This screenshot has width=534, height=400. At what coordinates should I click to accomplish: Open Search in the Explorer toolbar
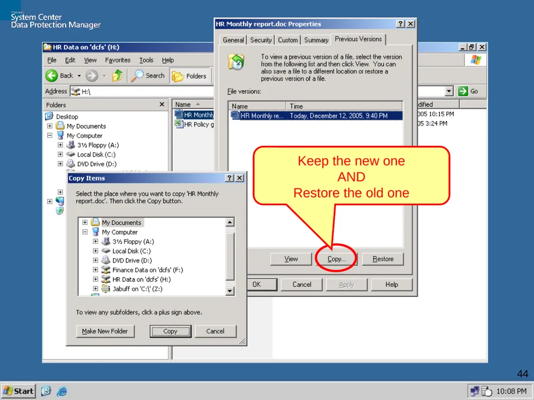pyautogui.click(x=149, y=76)
